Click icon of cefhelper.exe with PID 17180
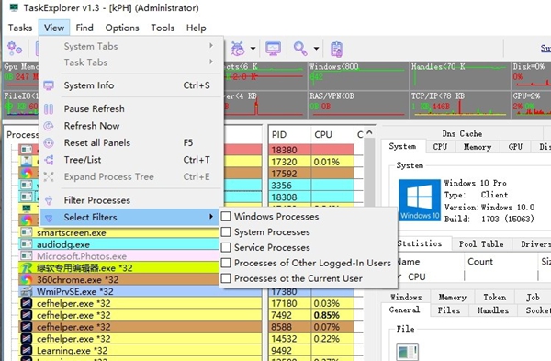The height and width of the screenshot is (361, 551). pos(27,303)
